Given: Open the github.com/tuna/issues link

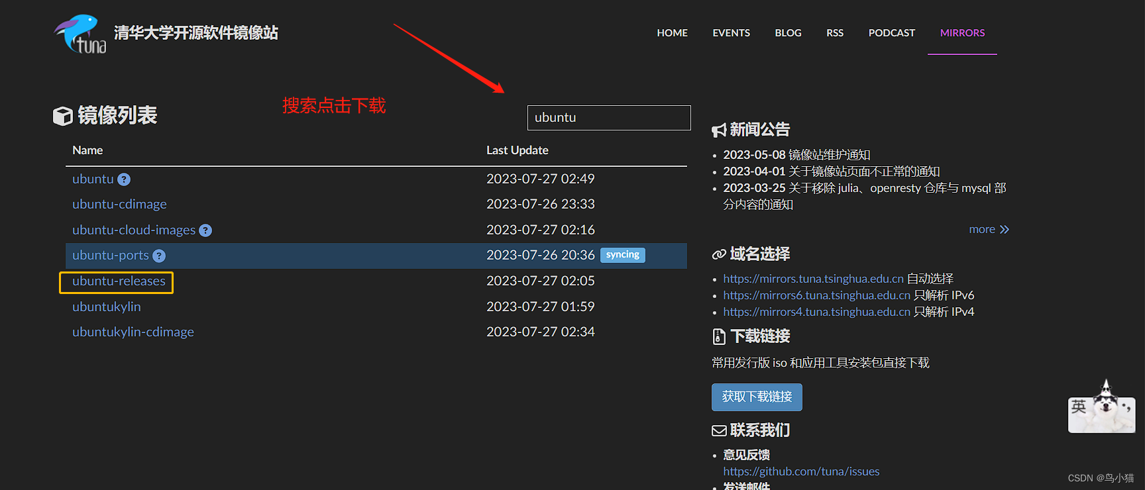Looking at the screenshot, I should (x=801, y=471).
